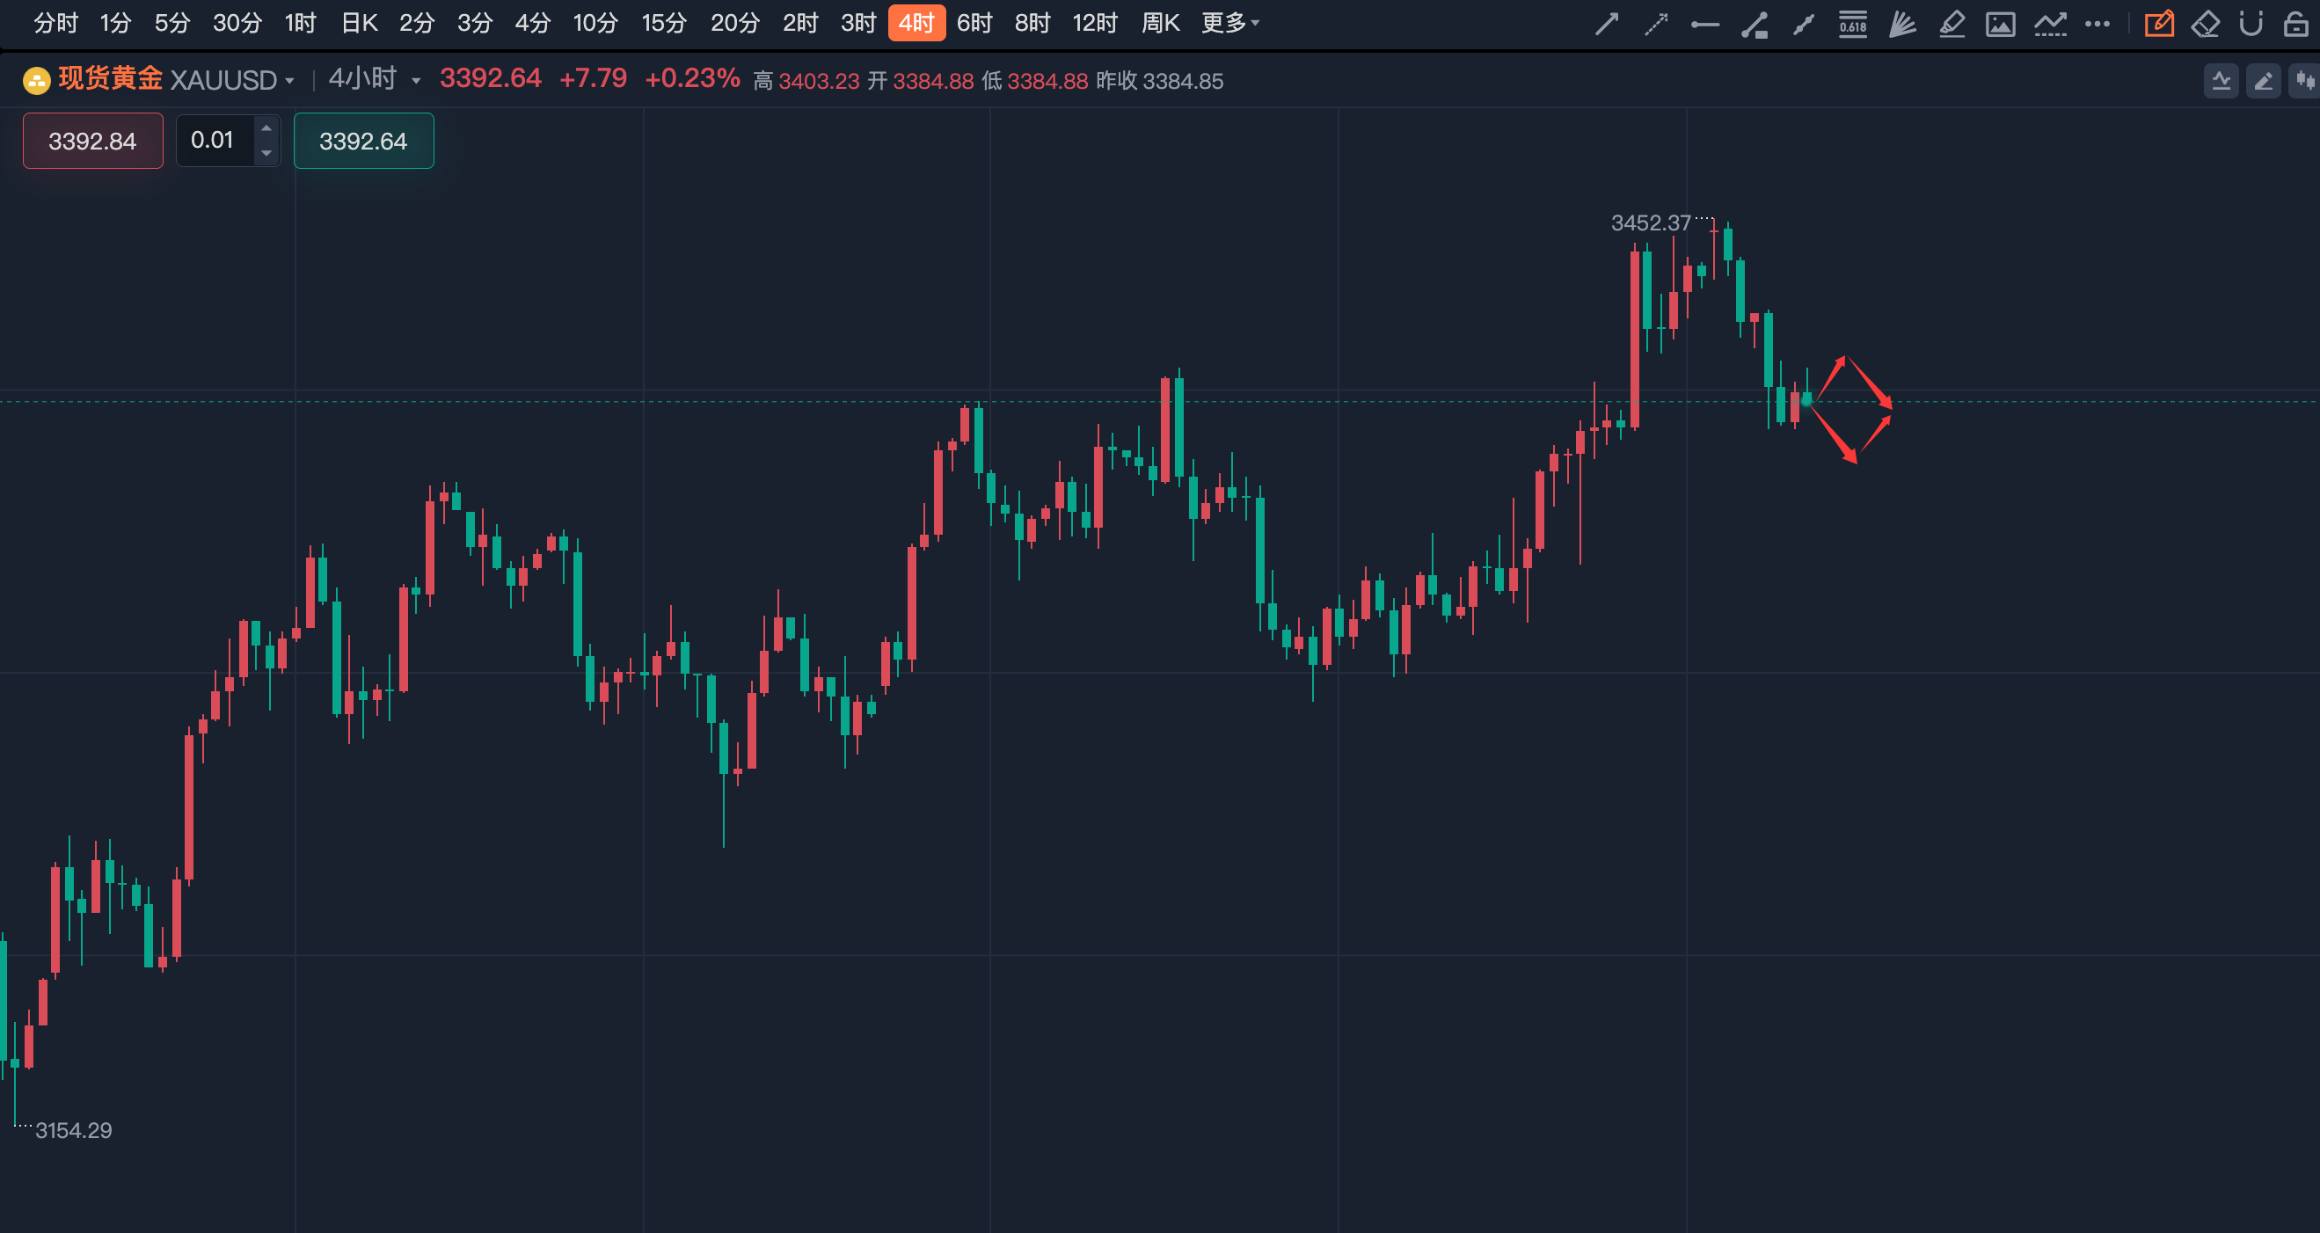Activate the highlighter marker tool

1951,24
